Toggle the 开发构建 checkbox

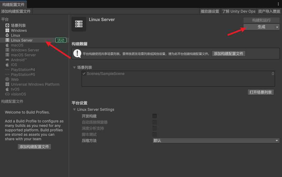(155, 116)
